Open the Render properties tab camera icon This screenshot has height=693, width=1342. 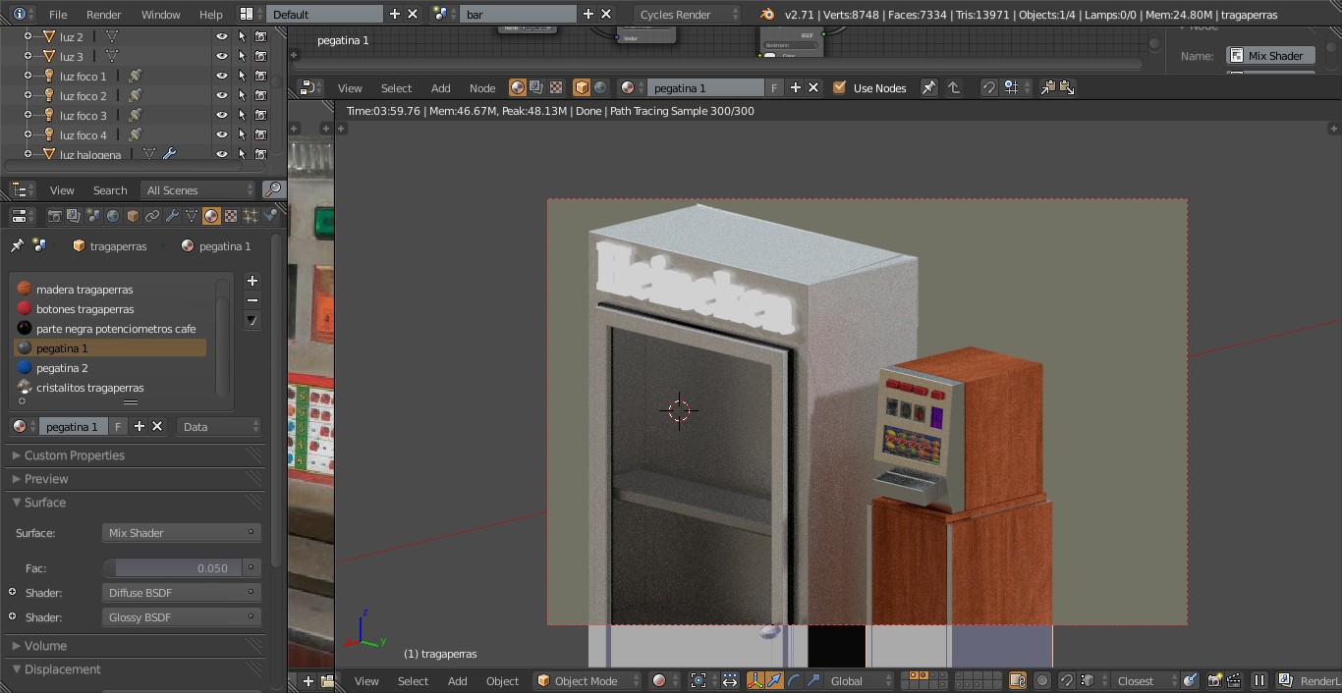[54, 216]
